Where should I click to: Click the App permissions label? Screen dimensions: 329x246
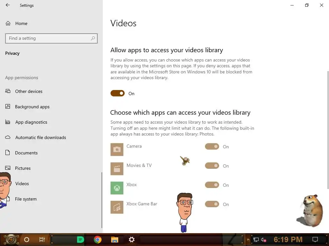pyautogui.click(x=22, y=78)
